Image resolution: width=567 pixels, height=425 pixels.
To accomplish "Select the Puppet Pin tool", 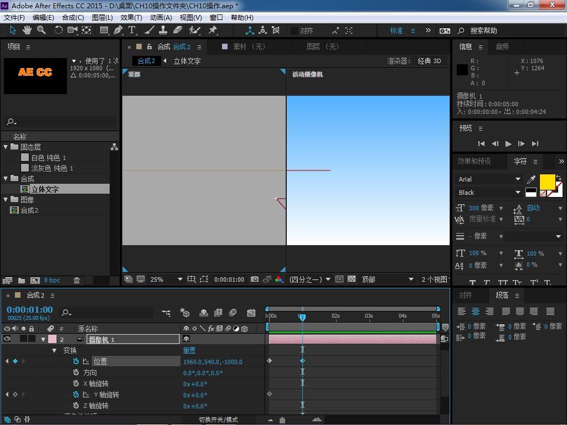I will pyautogui.click(x=213, y=30).
